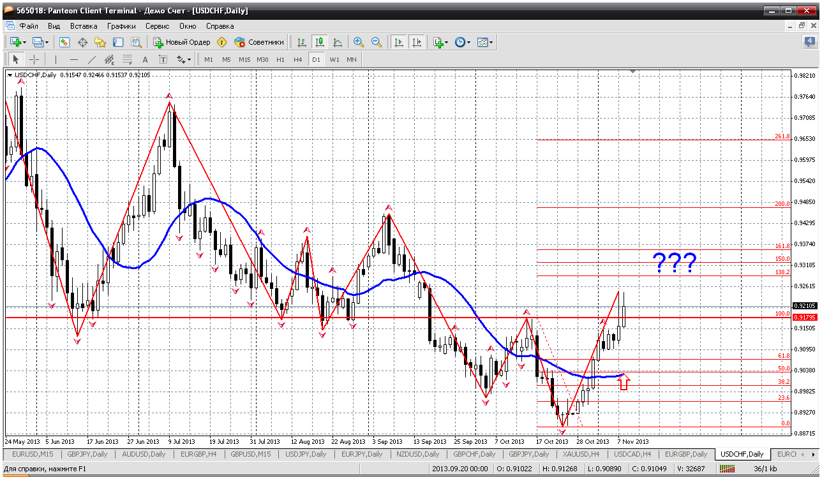
Task: Draw a vertical line tool
Action: point(56,59)
